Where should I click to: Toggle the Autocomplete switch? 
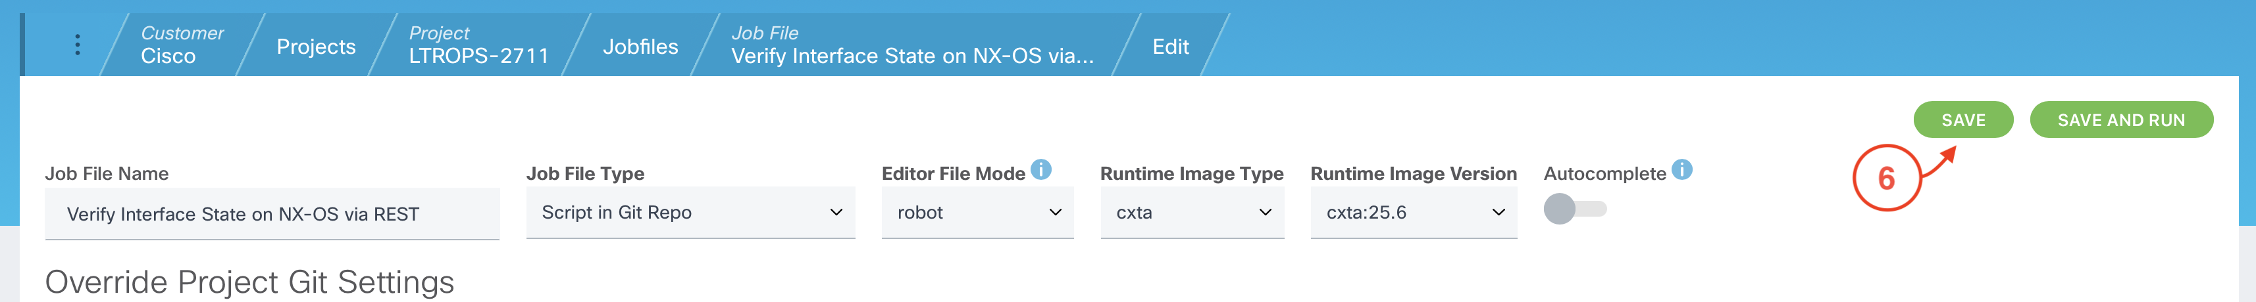coord(1574,209)
